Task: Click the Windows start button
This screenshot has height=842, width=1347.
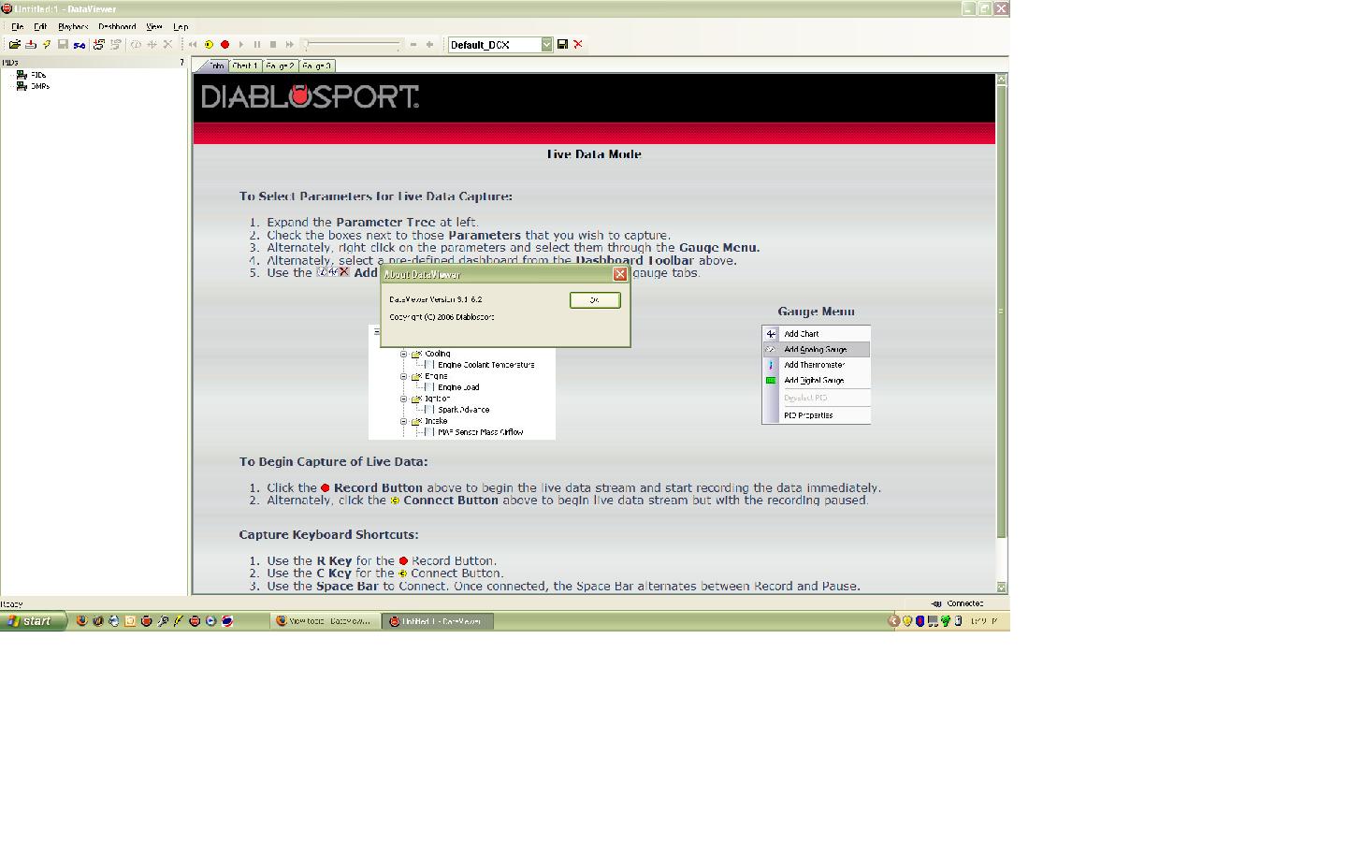Action: coord(34,621)
